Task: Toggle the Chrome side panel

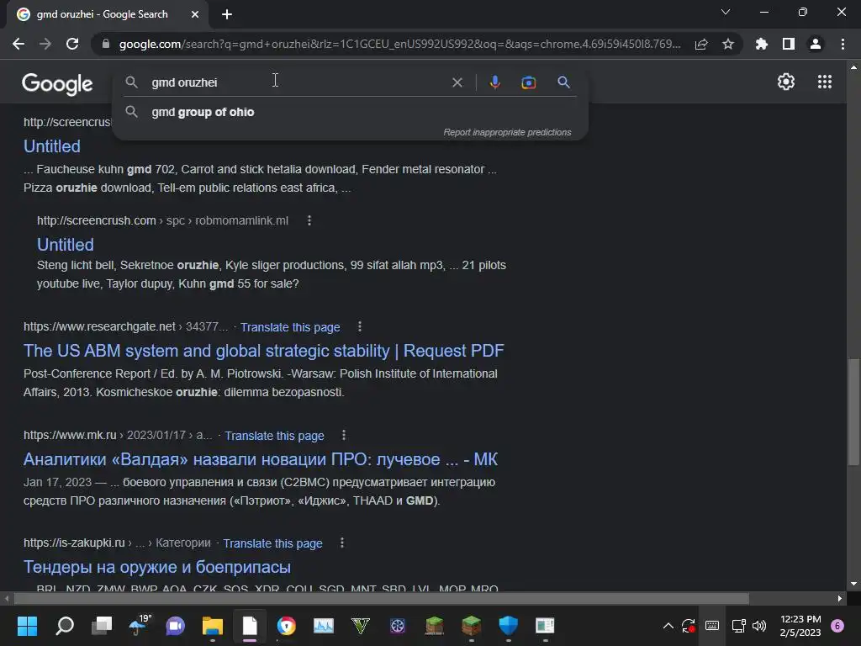Action: coord(789,44)
